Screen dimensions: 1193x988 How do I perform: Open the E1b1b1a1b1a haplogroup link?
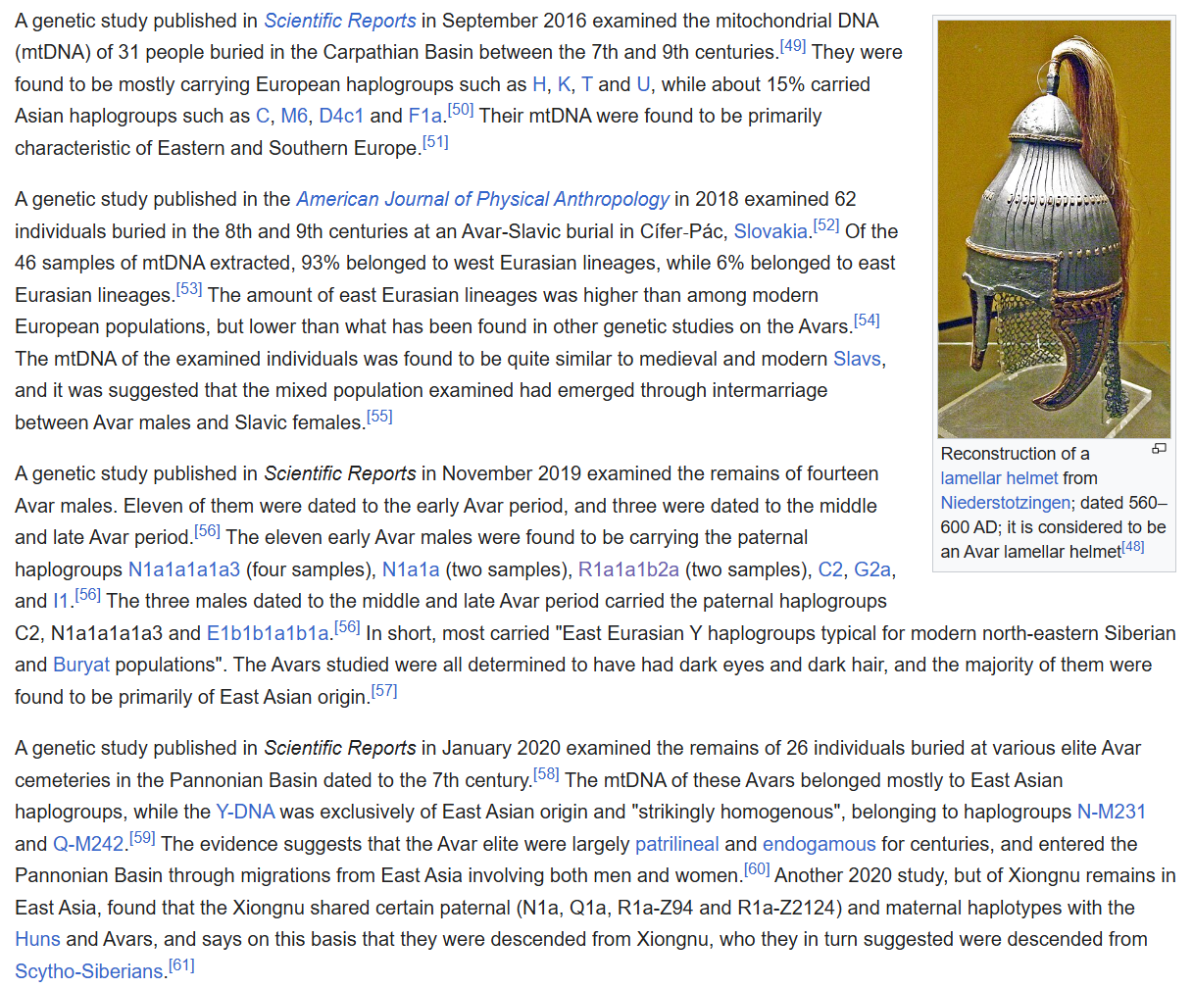[268, 633]
